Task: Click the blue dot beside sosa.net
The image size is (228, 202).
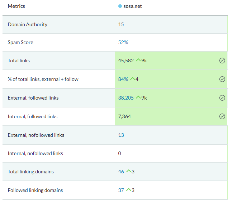Action: pos(120,6)
